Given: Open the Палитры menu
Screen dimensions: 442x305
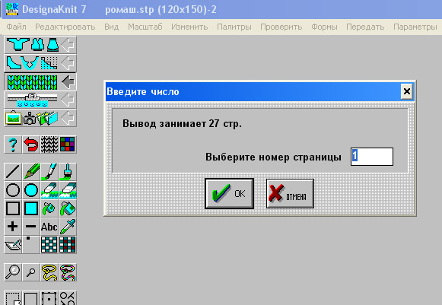Looking at the screenshot, I should [234, 27].
